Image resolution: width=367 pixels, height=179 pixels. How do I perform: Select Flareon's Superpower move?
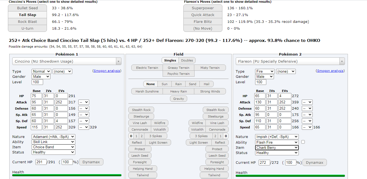[x=203, y=8]
